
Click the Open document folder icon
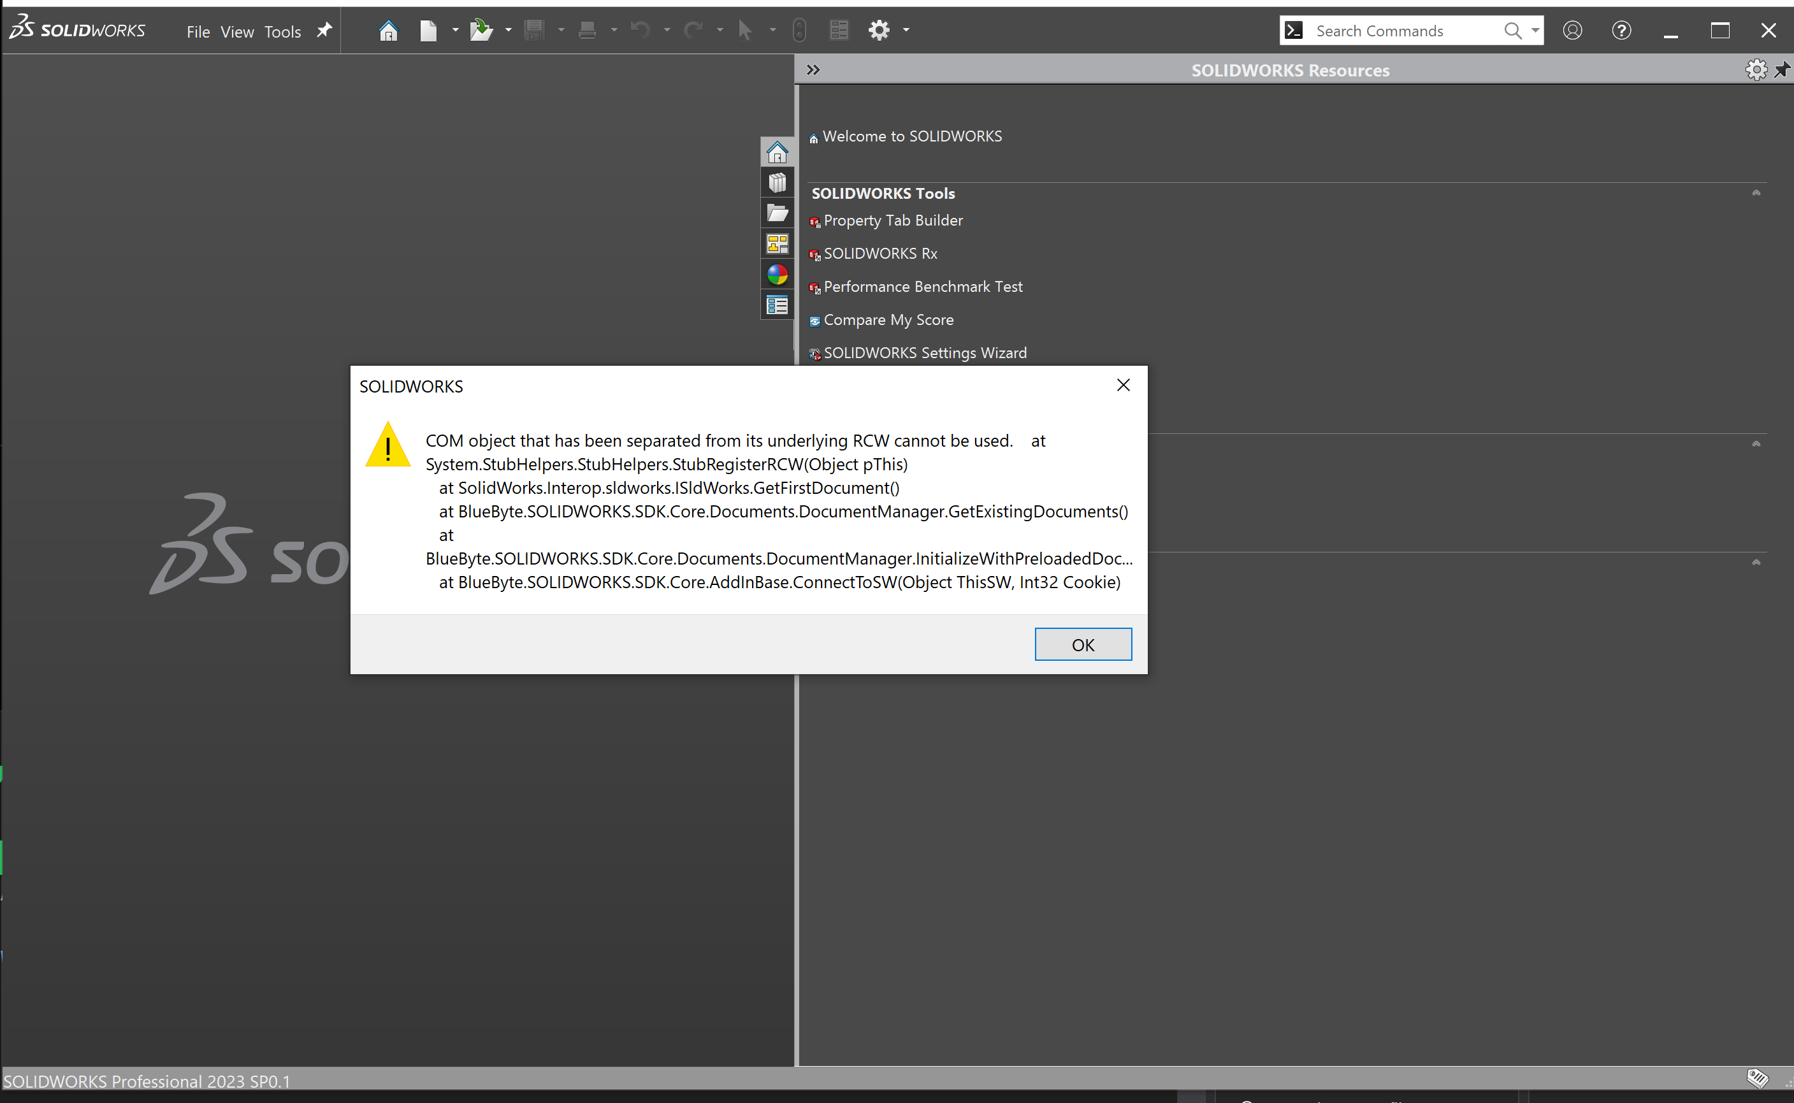(x=481, y=31)
